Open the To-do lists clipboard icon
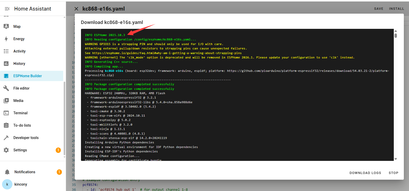Image resolution: width=409 pixels, height=191 pixels. [6, 125]
